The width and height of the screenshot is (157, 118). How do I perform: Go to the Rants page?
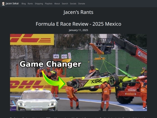30,3
